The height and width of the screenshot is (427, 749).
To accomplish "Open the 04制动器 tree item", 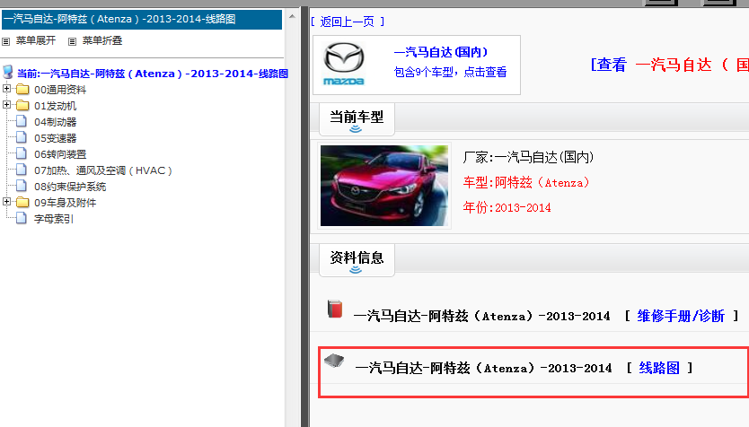I will [x=56, y=122].
